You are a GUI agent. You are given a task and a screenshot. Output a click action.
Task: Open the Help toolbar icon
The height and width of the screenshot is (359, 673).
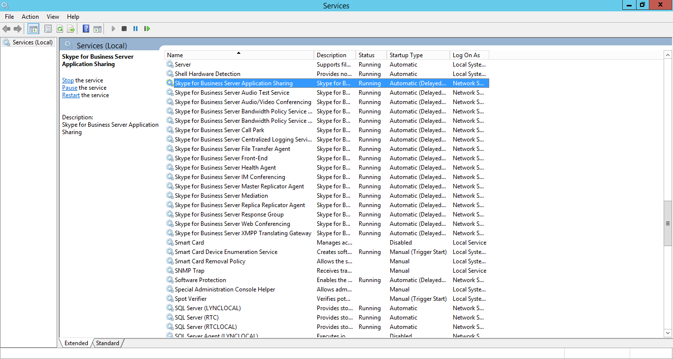pyautogui.click(x=86, y=29)
